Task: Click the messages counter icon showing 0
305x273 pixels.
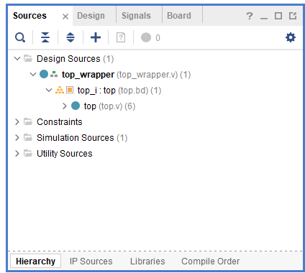Action: click(150, 37)
